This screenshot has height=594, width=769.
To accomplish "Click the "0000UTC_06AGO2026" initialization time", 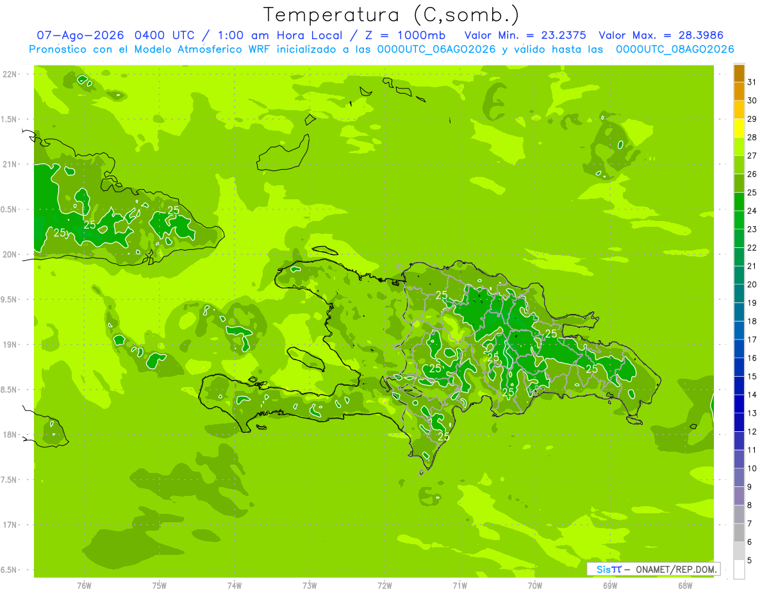I will tap(436, 49).
